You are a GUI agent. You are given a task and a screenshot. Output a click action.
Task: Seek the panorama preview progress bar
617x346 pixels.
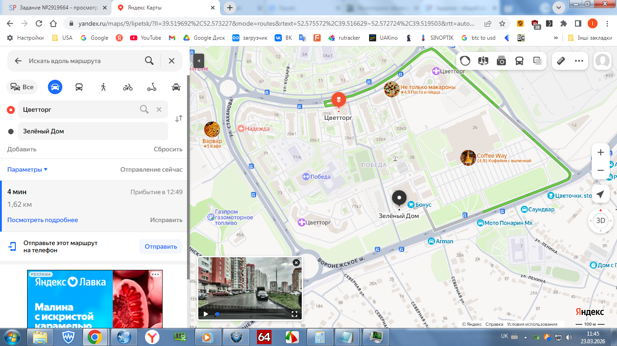[x=251, y=314]
